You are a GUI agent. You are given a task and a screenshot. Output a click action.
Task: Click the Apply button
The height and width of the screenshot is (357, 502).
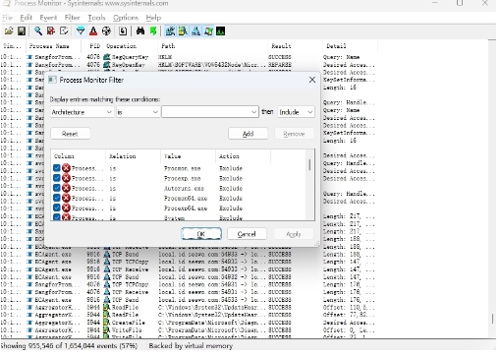coord(294,234)
